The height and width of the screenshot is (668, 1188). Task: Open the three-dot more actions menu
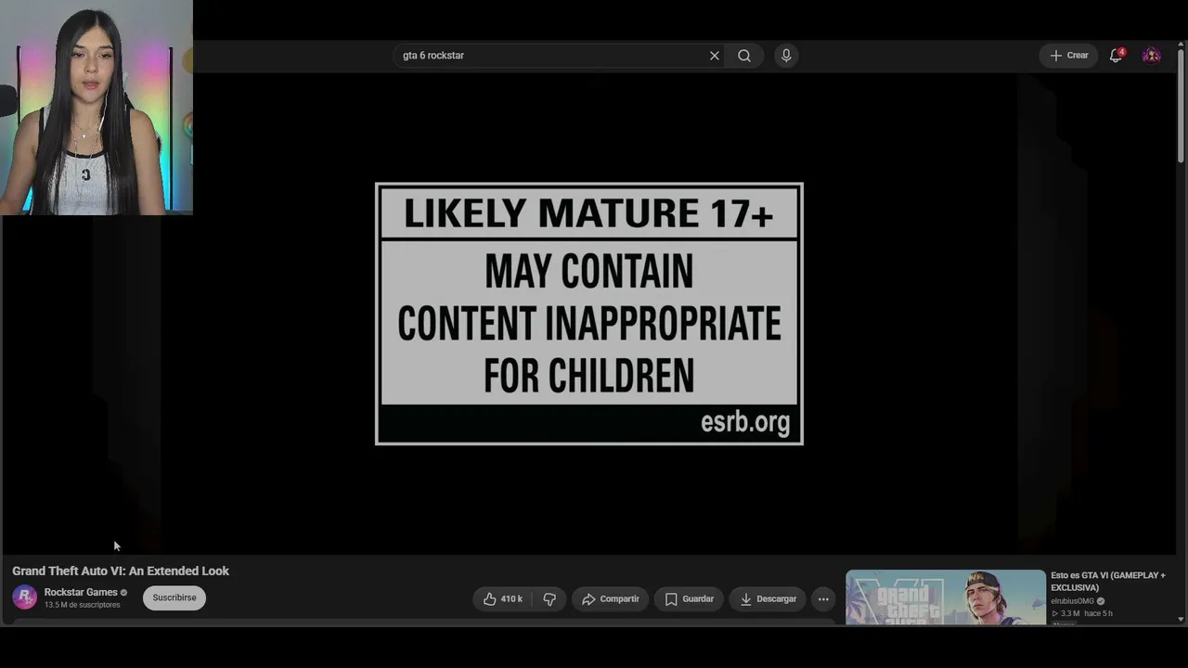point(823,599)
